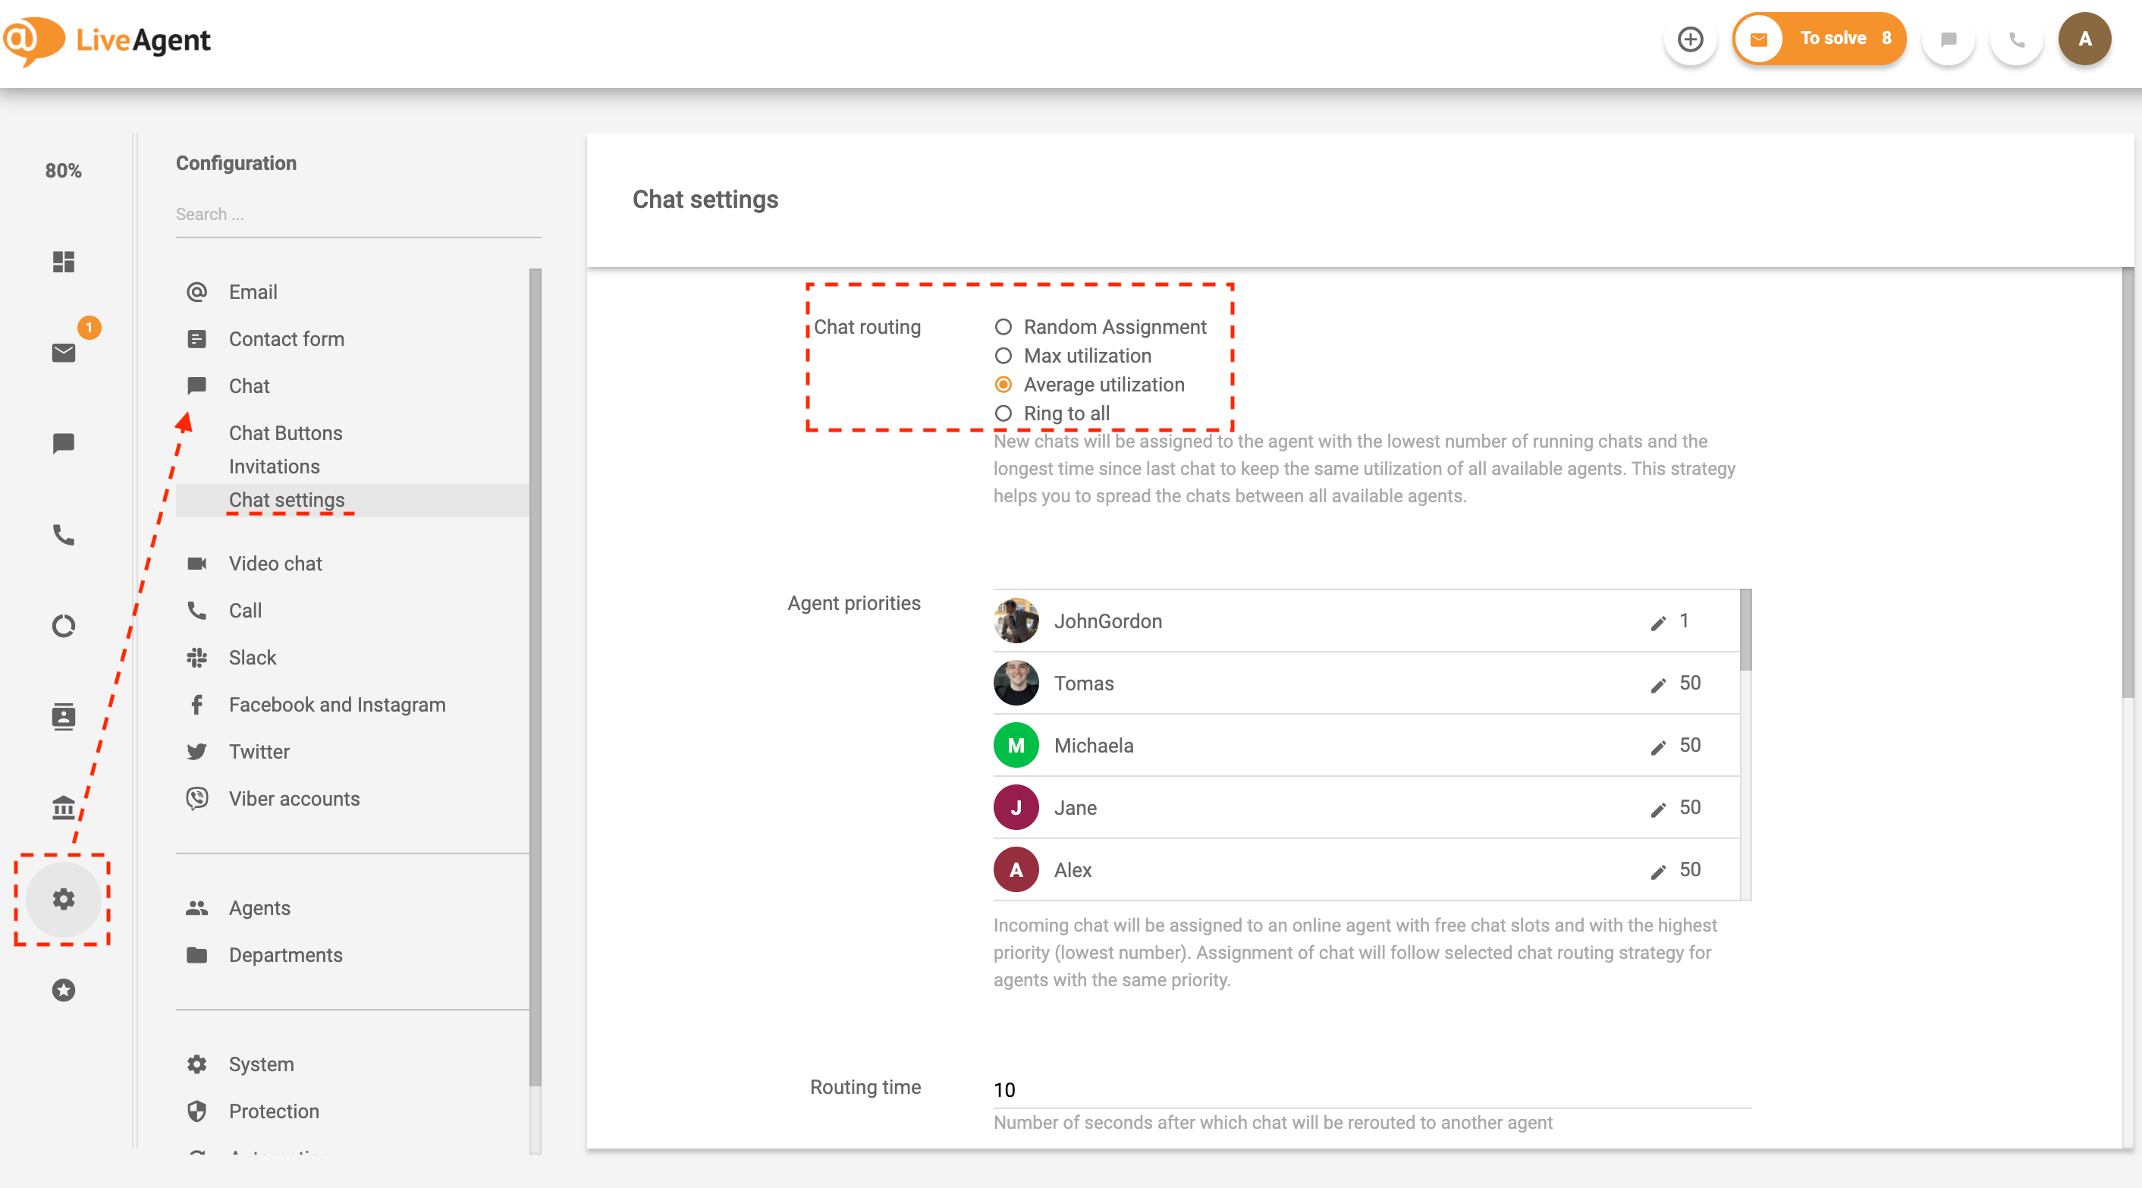Screen dimensions: 2142x1188
Task: Open the Chats panel from the sidebar
Action: [x=62, y=444]
